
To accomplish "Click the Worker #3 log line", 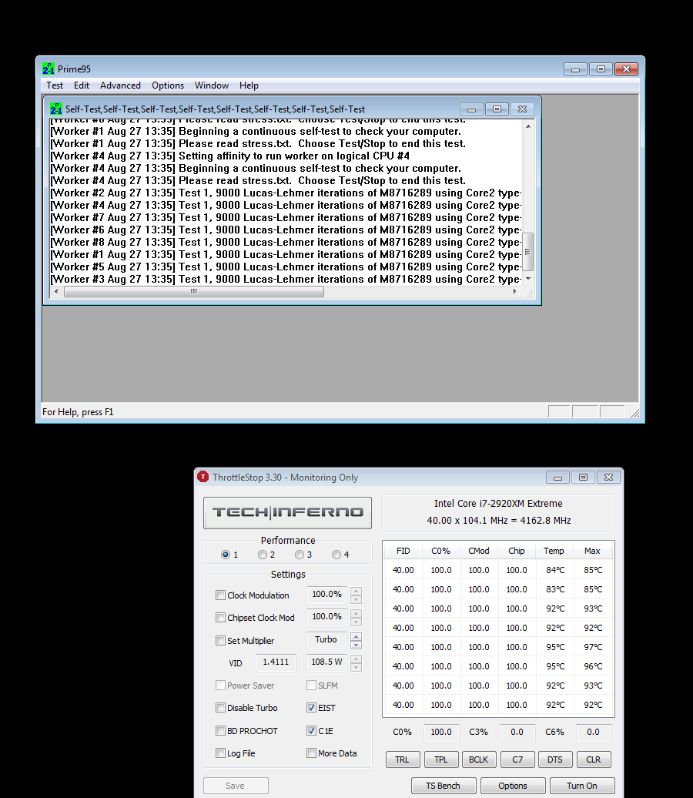I will click(286, 279).
